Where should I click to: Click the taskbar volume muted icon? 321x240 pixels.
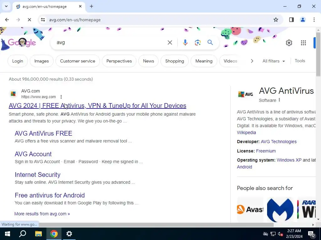point(281,234)
